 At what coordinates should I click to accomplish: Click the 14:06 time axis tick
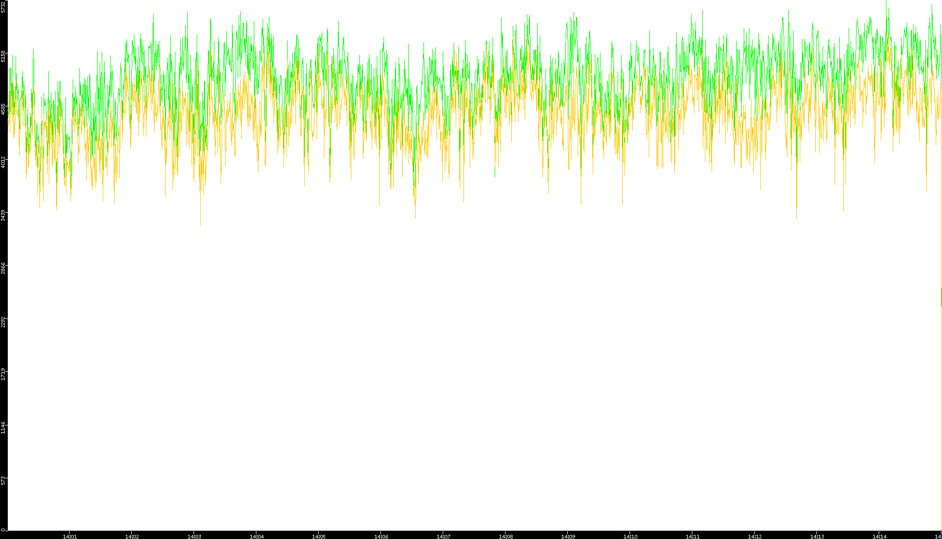tap(381, 536)
